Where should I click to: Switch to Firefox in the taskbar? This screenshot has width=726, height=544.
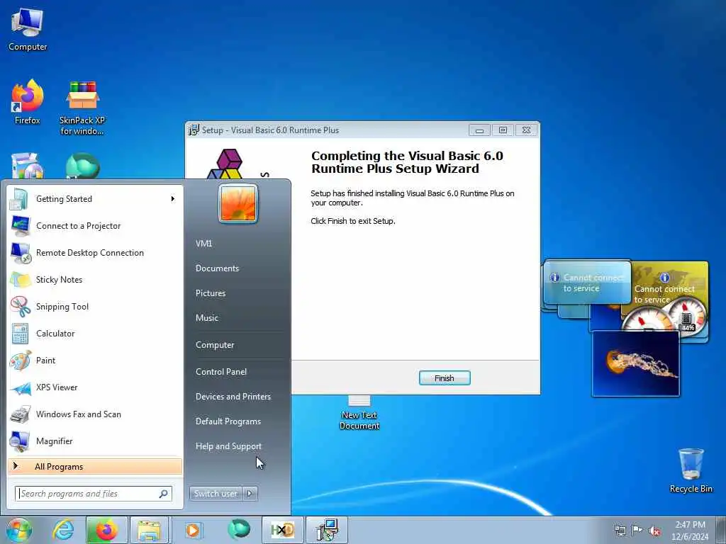[106, 530]
